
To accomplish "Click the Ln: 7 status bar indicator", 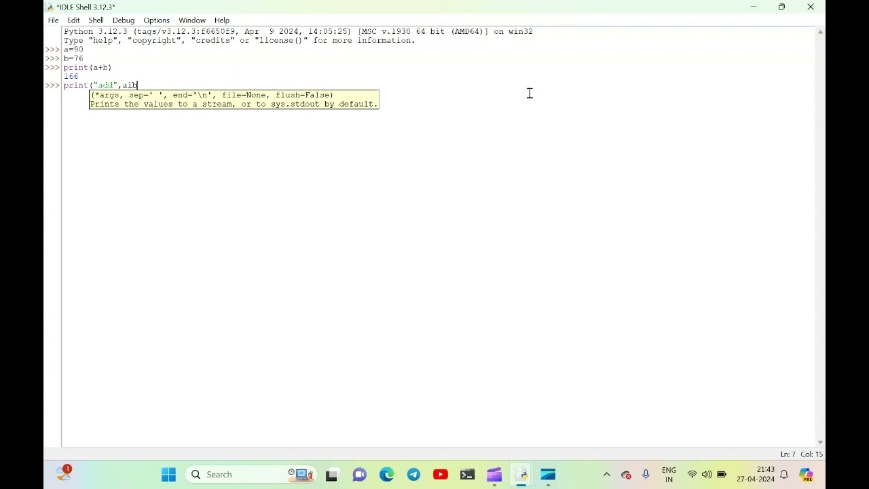I will [788, 454].
